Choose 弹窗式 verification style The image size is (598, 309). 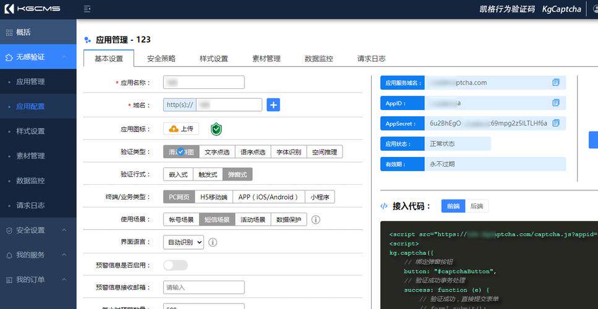pos(237,174)
